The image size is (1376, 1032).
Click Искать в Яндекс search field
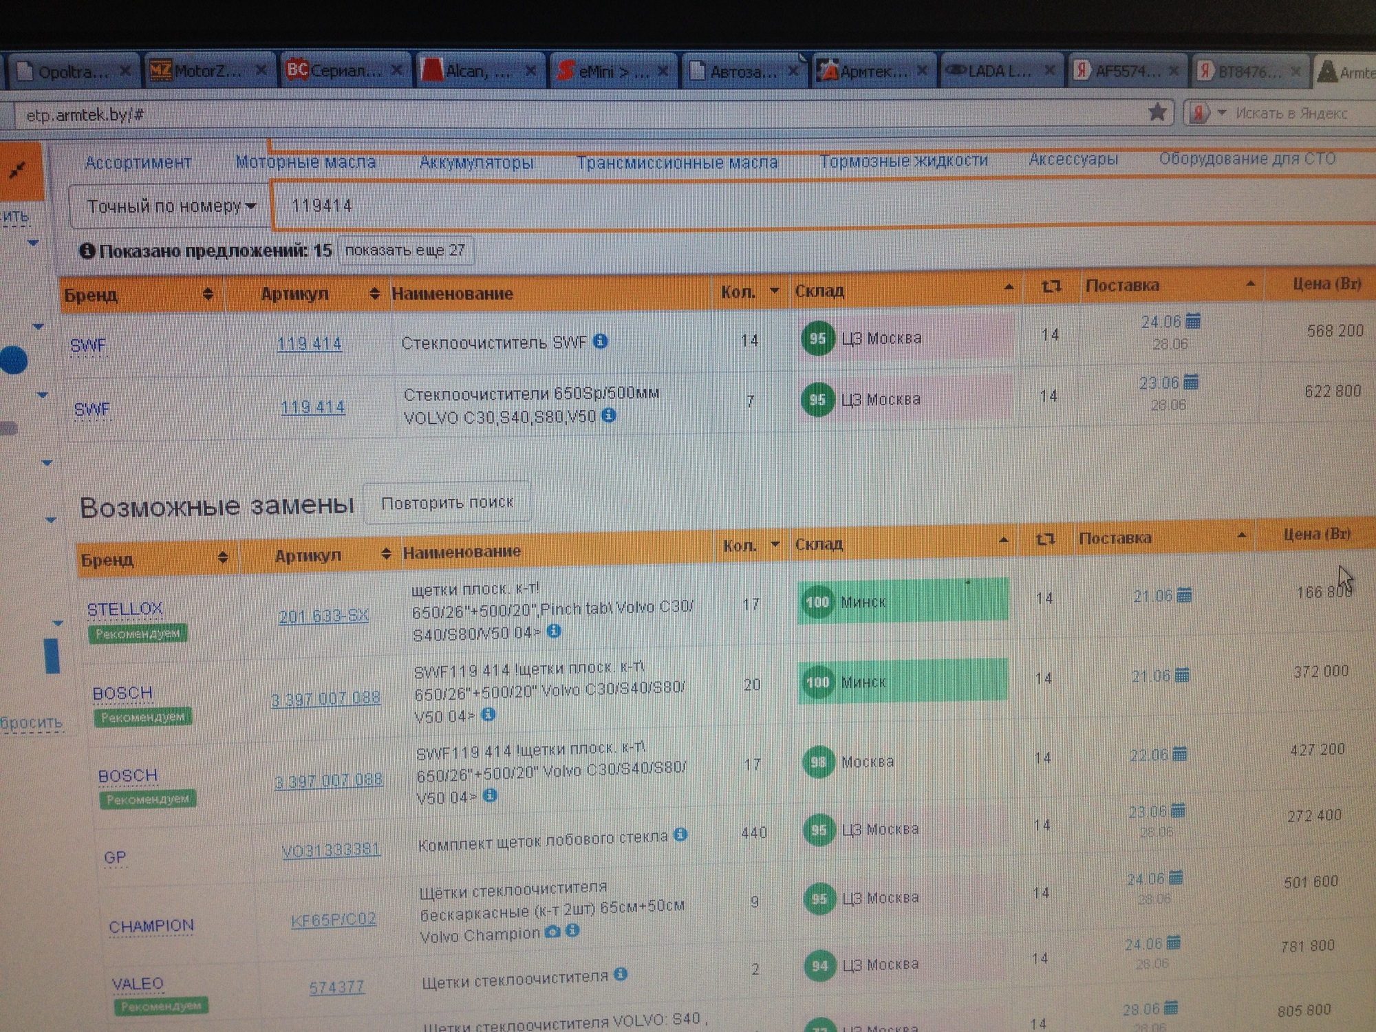[x=1293, y=114]
